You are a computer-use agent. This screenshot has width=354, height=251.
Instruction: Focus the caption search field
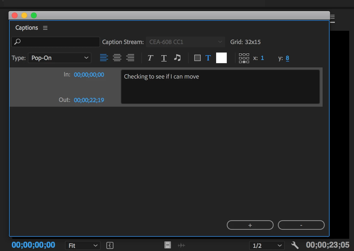point(56,42)
